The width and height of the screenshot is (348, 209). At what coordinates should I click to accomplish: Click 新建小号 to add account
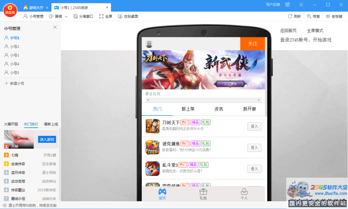[x=14, y=84]
